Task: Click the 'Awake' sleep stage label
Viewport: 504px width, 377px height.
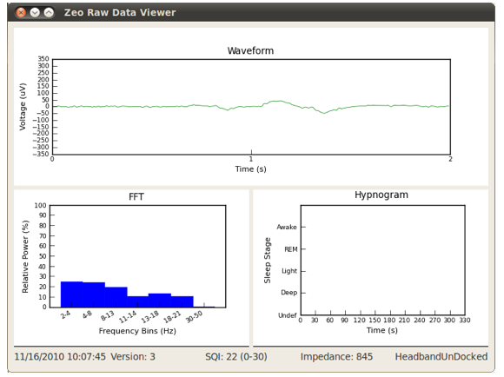Action: pos(287,227)
